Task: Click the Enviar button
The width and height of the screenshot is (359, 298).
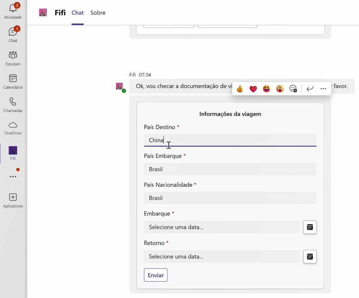Action: coord(155,275)
